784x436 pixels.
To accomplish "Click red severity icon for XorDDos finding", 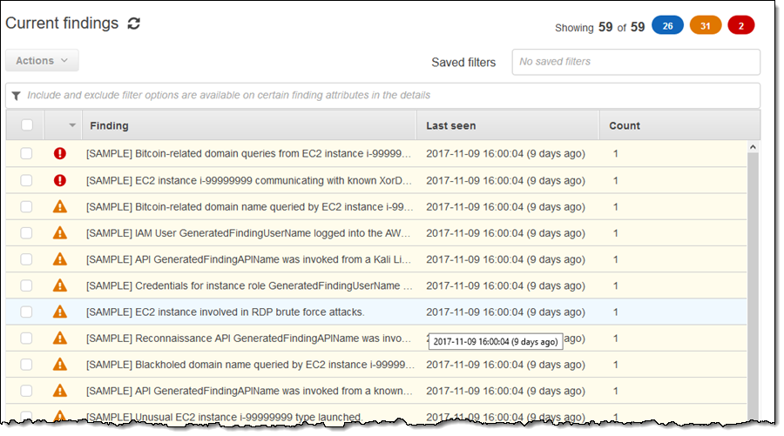I will click(59, 180).
